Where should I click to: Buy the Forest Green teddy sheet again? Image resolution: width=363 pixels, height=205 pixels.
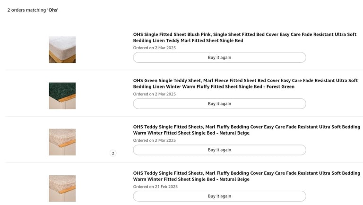219,103
